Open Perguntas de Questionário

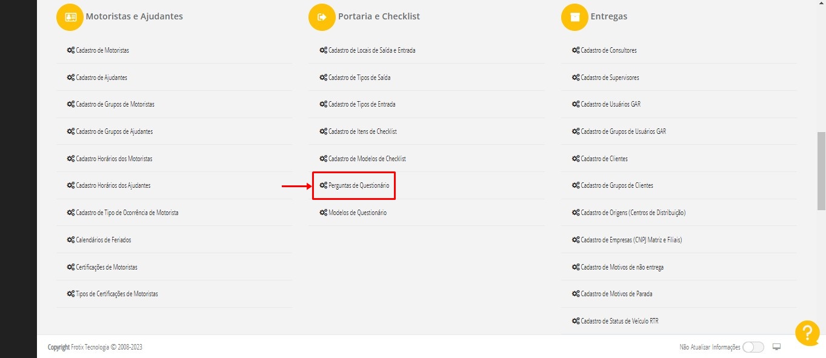tap(358, 185)
